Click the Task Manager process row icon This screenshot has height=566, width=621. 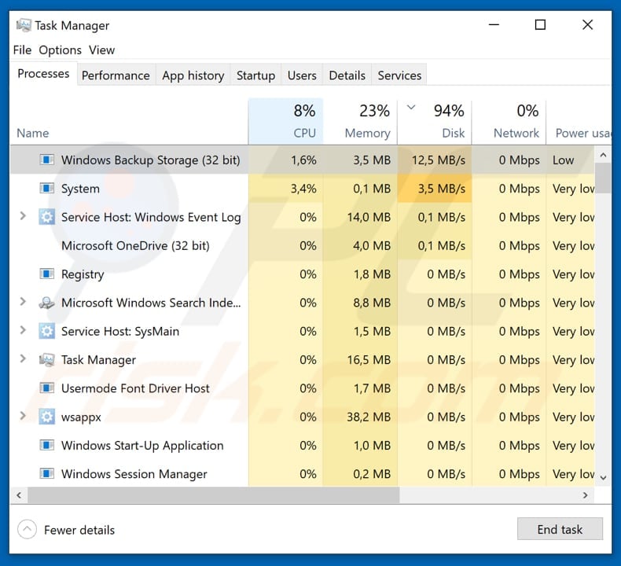pyautogui.click(x=46, y=359)
